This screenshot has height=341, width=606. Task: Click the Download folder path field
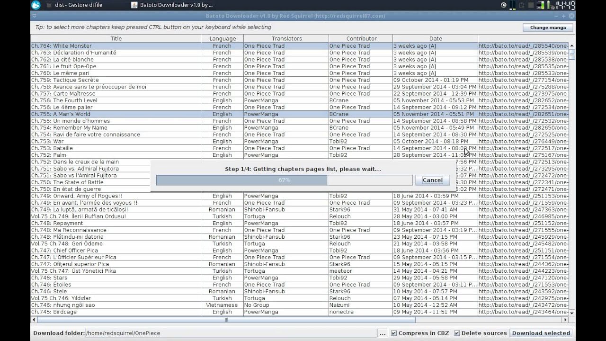pos(231,333)
